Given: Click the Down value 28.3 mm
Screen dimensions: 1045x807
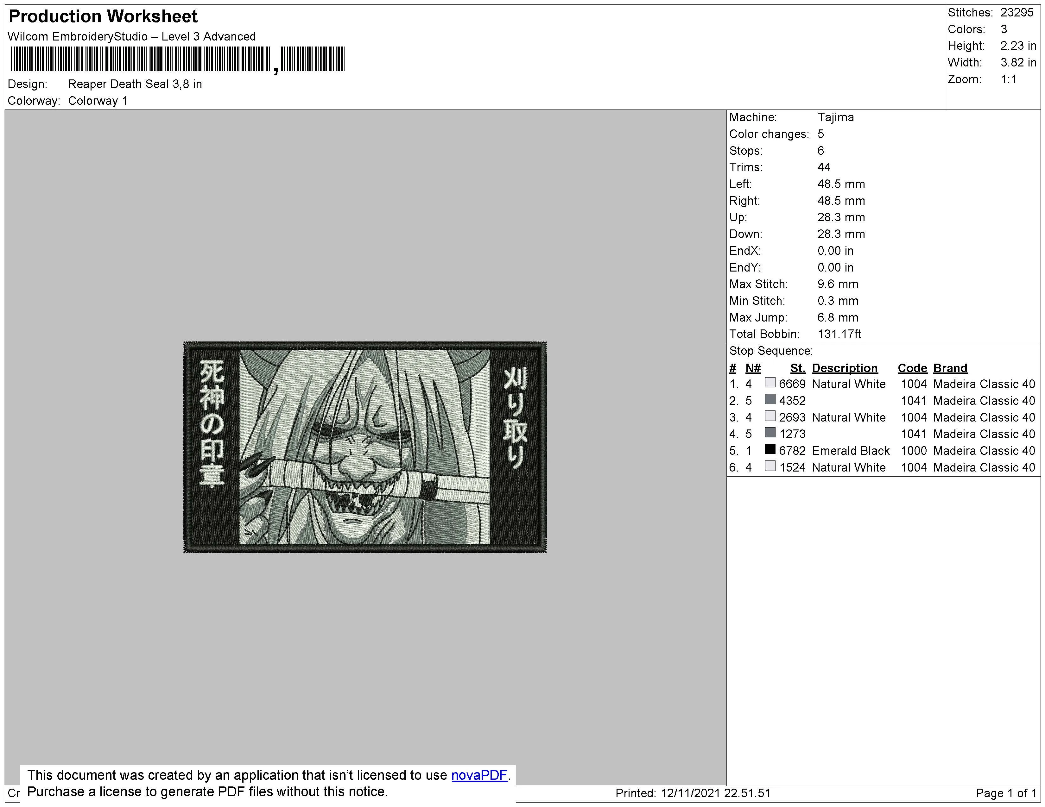Looking at the screenshot, I should point(841,234).
